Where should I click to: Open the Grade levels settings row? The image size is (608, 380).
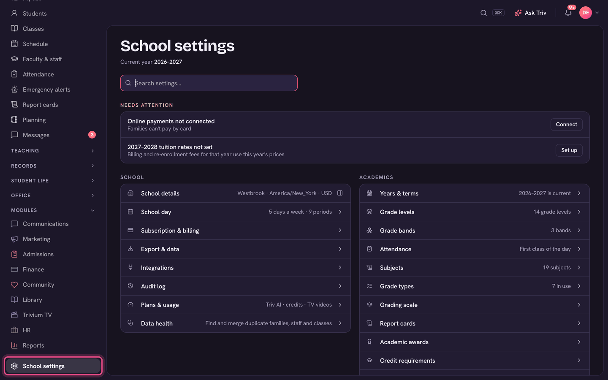coord(475,212)
